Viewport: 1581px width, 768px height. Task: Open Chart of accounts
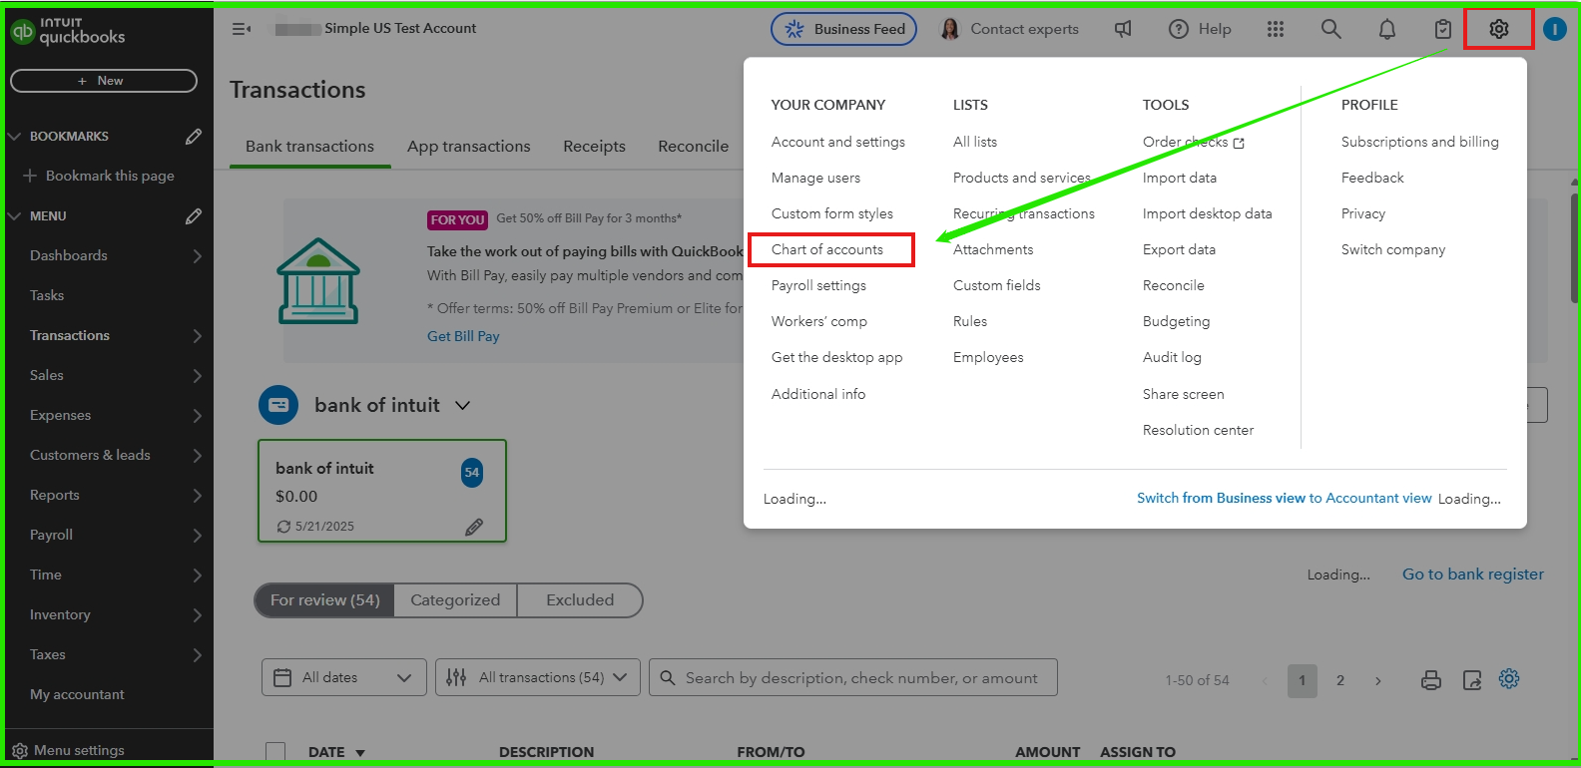tap(827, 249)
